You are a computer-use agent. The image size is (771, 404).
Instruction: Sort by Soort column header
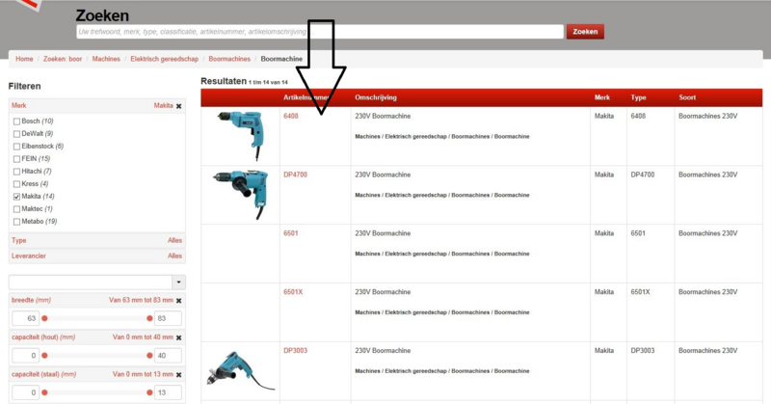click(x=687, y=97)
